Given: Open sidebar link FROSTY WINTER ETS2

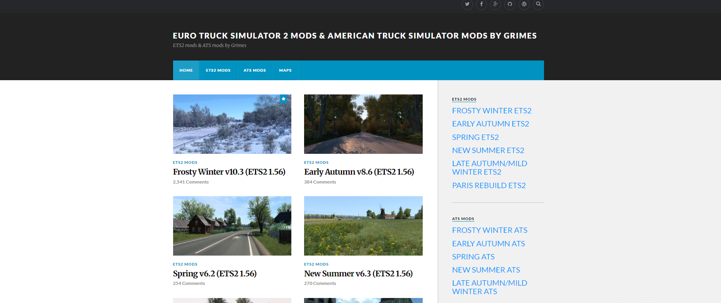Looking at the screenshot, I should coord(492,111).
